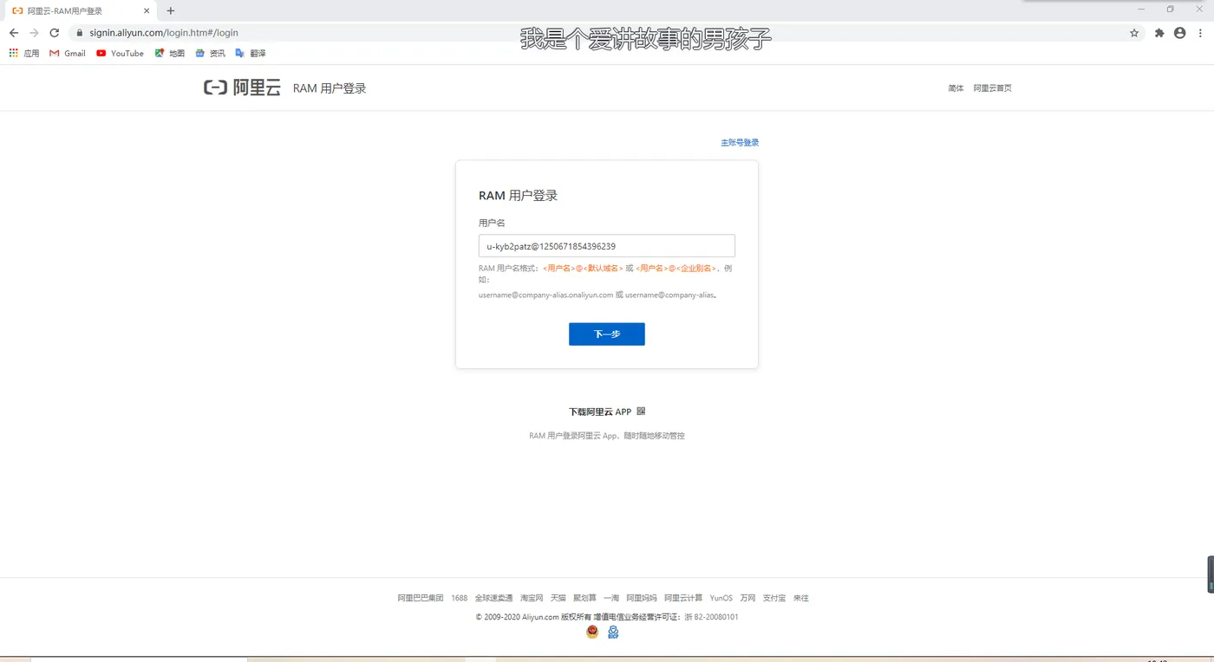Switch language via the 简体 link
The image size is (1214, 662).
point(956,88)
